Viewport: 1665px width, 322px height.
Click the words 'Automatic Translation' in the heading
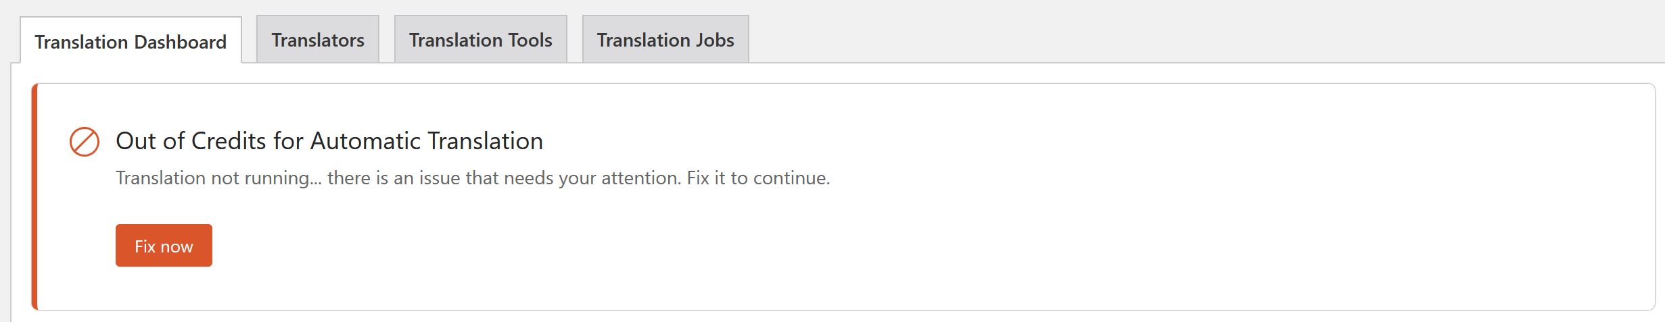click(427, 141)
